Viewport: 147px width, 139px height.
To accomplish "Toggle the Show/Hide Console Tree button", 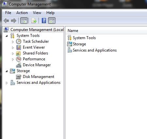I will click(24, 21).
